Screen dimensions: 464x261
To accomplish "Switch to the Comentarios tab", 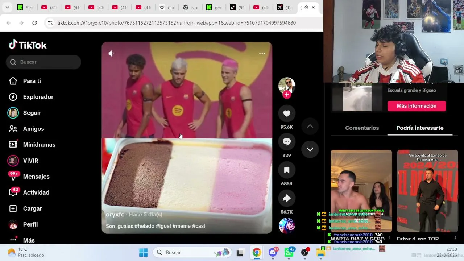I will pos(362,128).
